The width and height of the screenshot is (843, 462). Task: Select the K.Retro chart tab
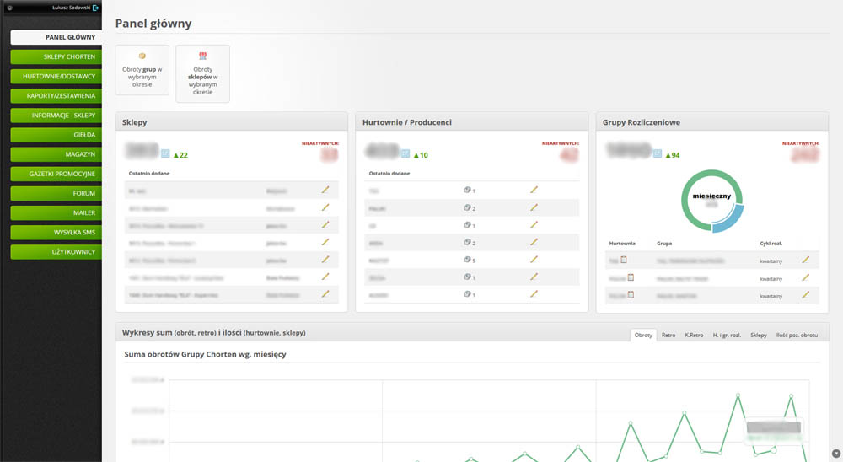coord(694,335)
